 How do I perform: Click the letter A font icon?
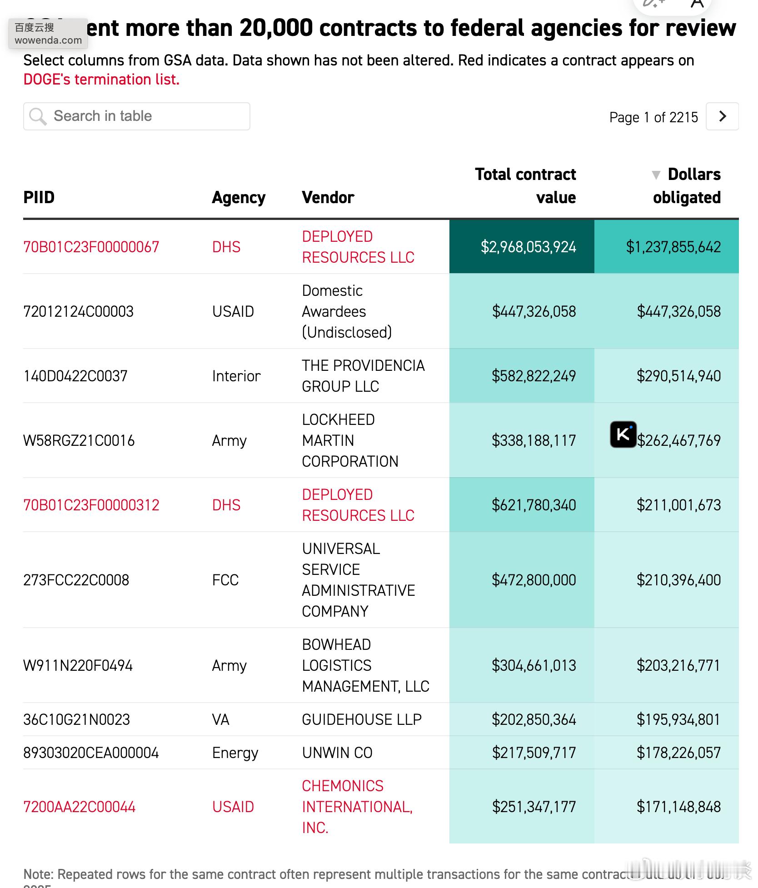pos(697,4)
